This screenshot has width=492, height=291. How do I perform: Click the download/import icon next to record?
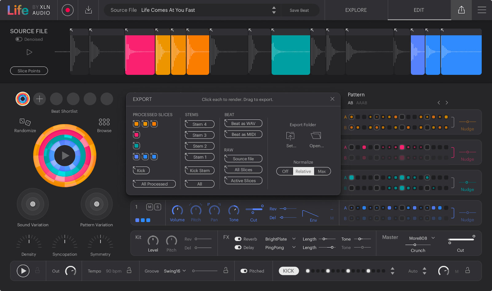pos(88,10)
